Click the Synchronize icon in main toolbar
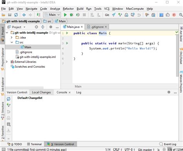Image resolution: width=183 pixels, height=151 pixels. click(x=16, y=15)
